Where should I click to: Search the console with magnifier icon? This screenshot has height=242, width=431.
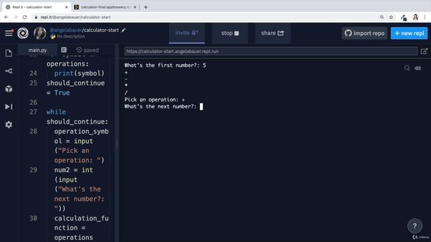click(x=407, y=68)
